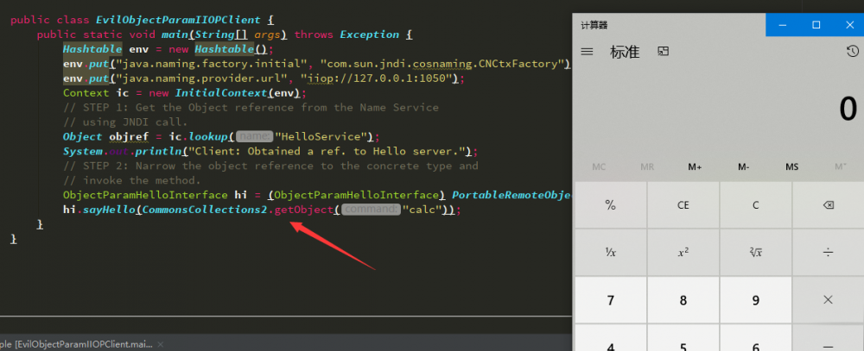Screen dimensions: 864x351
Task: Click the sayHello method call
Action: [109, 210]
